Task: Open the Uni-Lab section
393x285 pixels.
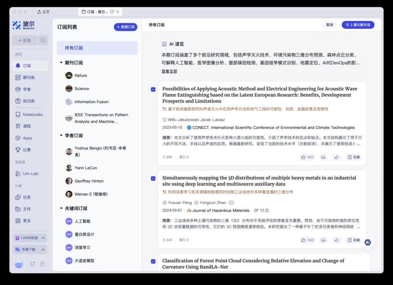Action: [30, 173]
